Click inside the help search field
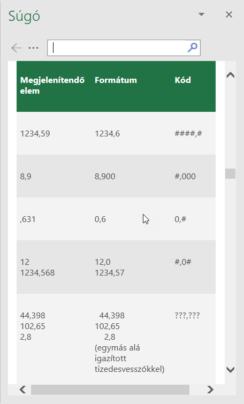This screenshot has height=404, width=244. [x=117, y=48]
